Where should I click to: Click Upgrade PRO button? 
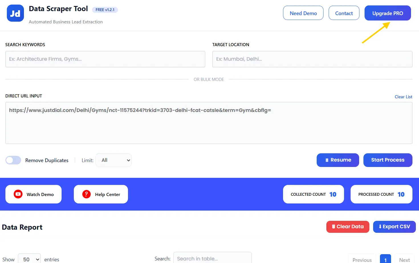388,13
